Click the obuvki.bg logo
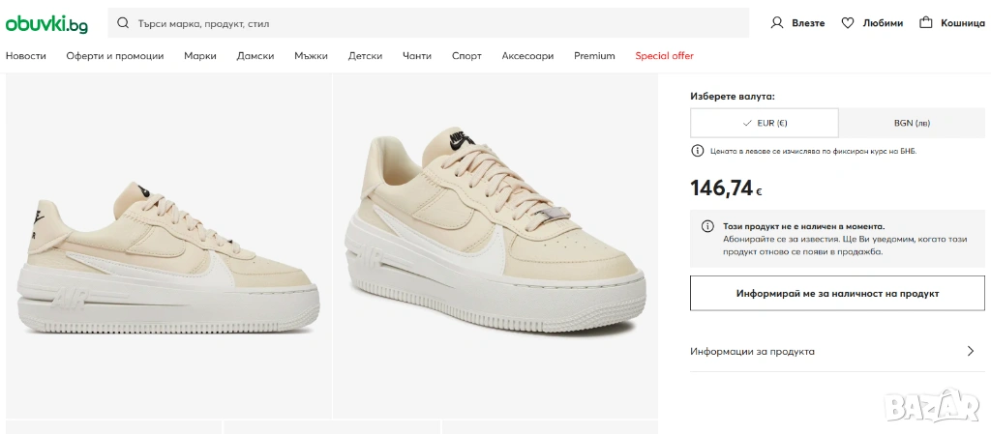Image resolution: width=991 pixels, height=434 pixels. click(46, 23)
